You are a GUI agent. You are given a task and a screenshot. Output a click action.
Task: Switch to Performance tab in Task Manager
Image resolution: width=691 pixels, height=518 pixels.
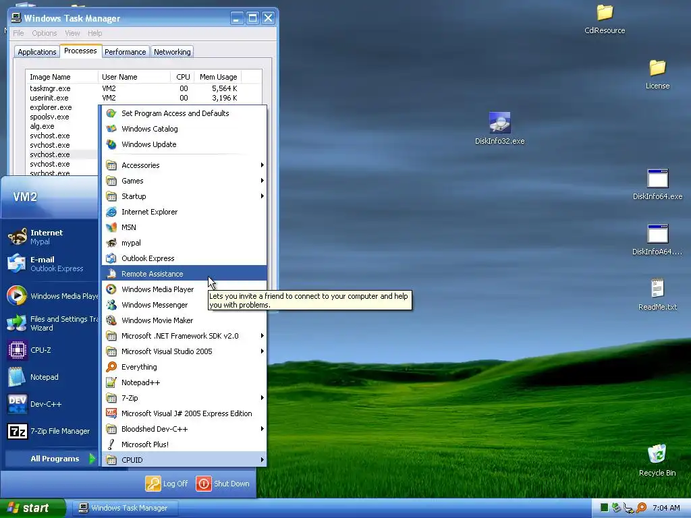pyautogui.click(x=125, y=52)
